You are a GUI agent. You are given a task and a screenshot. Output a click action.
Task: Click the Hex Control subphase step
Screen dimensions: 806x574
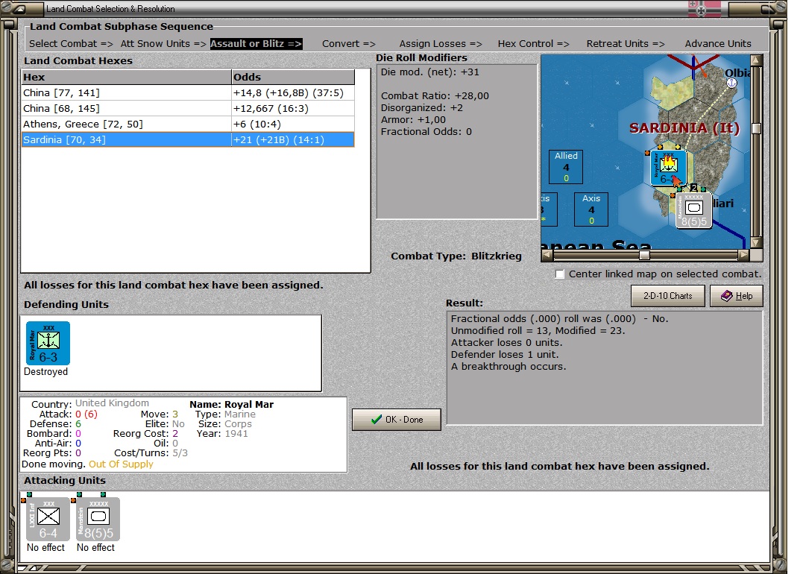tap(534, 44)
